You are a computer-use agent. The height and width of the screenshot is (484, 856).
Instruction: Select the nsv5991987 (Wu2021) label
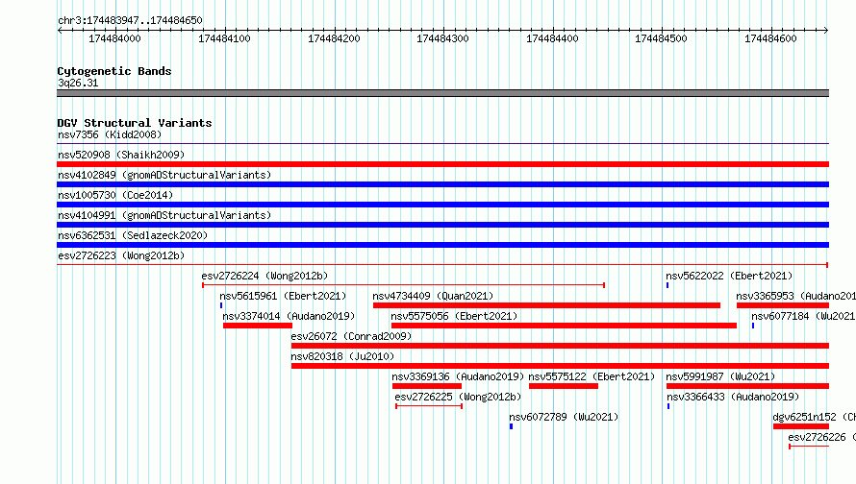point(720,376)
